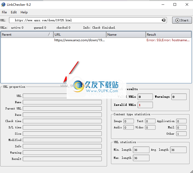Click the Image content type count
This screenshot has width=193, height=173.
pos(129,121)
